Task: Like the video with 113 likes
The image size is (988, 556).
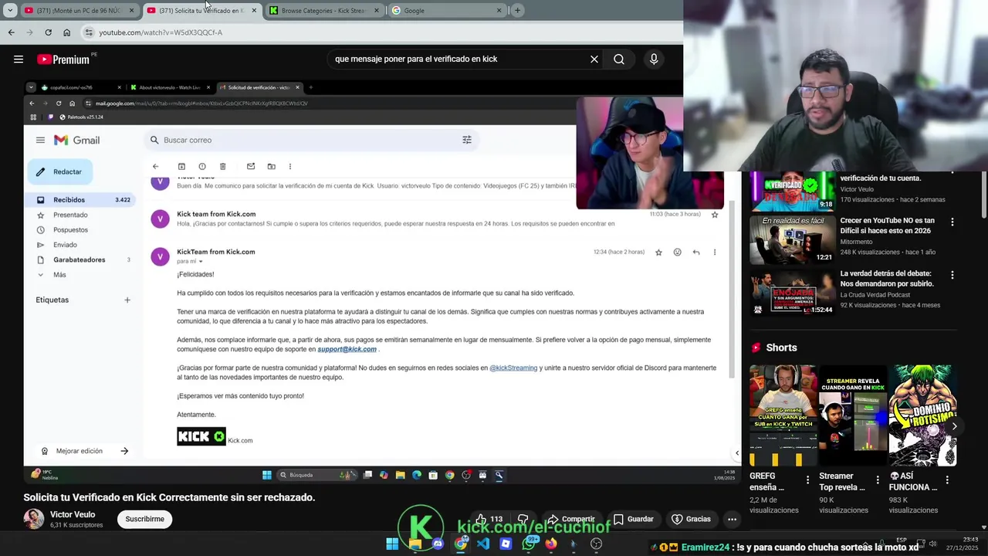Action: coord(489,519)
